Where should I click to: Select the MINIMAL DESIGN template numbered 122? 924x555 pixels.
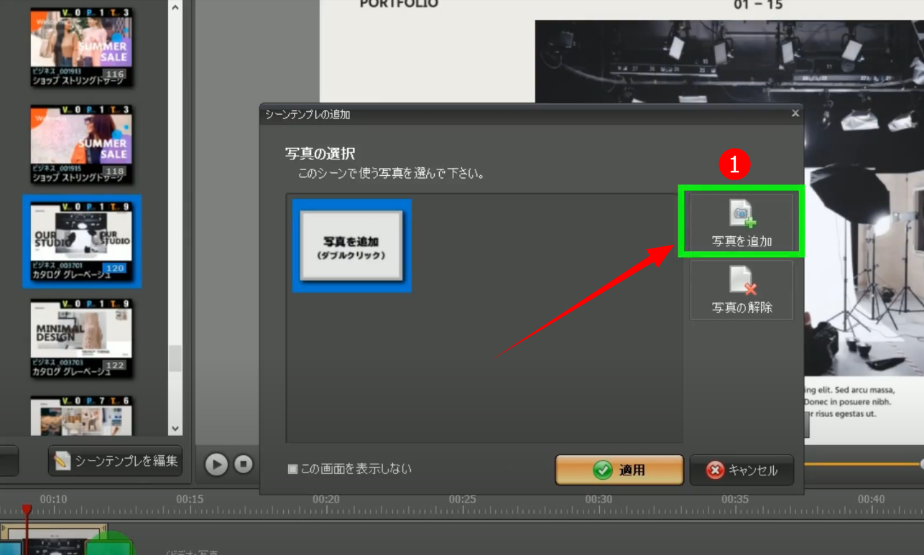(82, 338)
